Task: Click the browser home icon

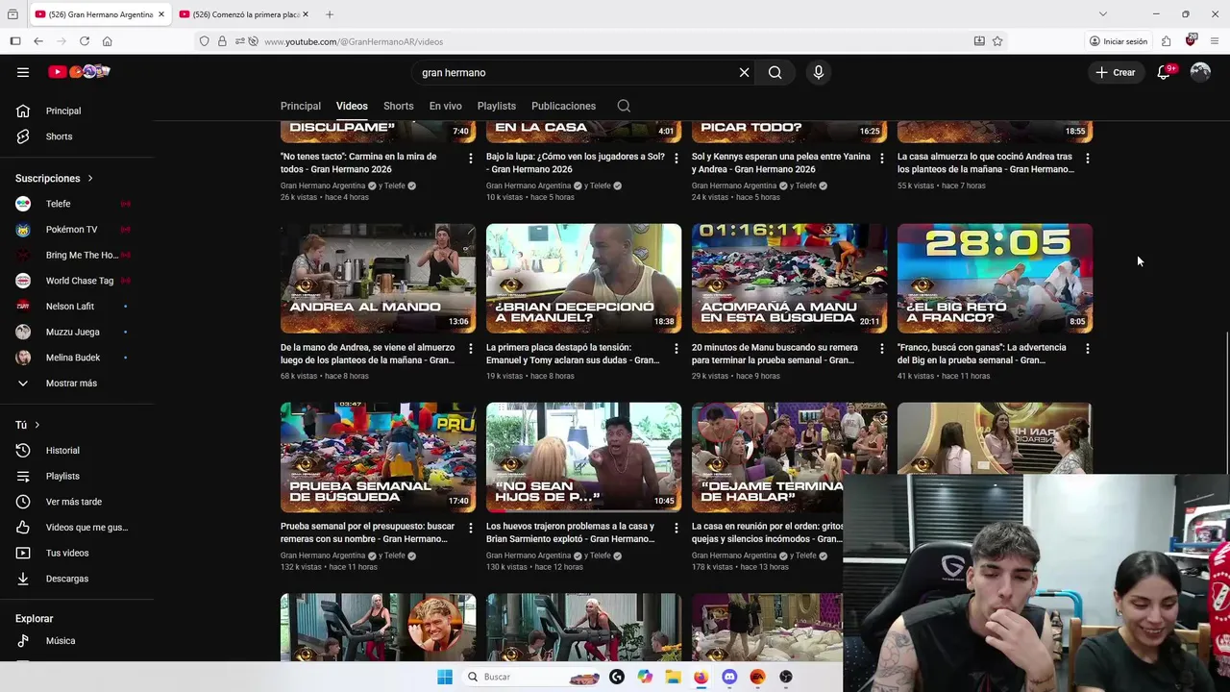Action: click(x=108, y=41)
